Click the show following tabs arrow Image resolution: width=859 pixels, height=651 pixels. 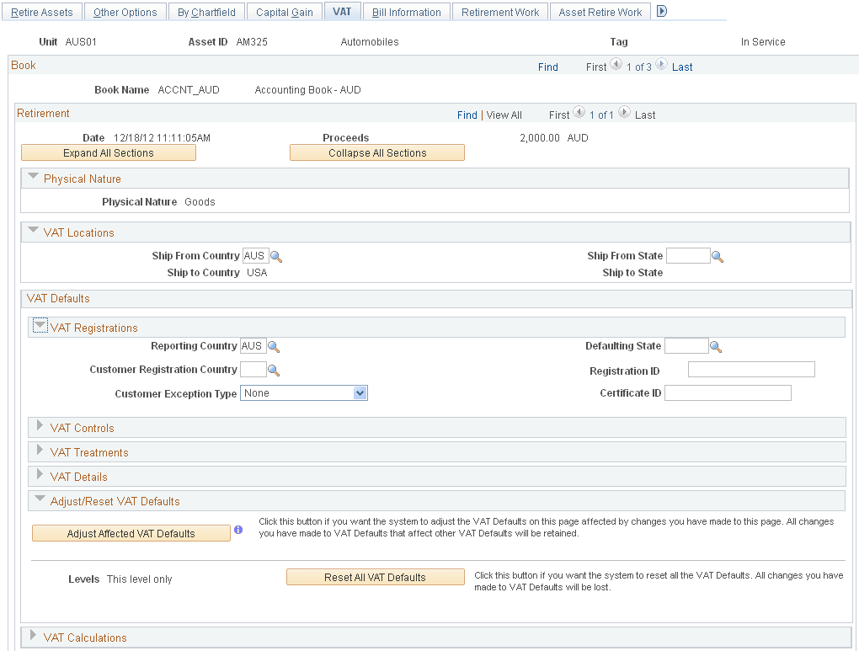(661, 11)
